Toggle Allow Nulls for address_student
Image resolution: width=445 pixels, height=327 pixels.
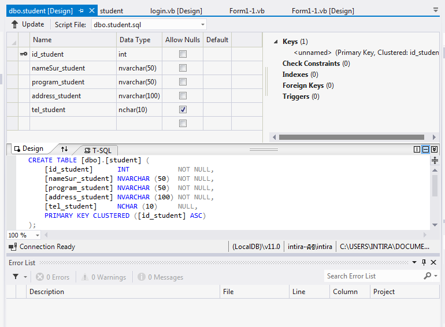(183, 95)
